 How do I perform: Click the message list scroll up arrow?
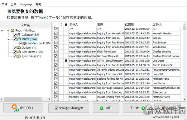click(185, 24)
